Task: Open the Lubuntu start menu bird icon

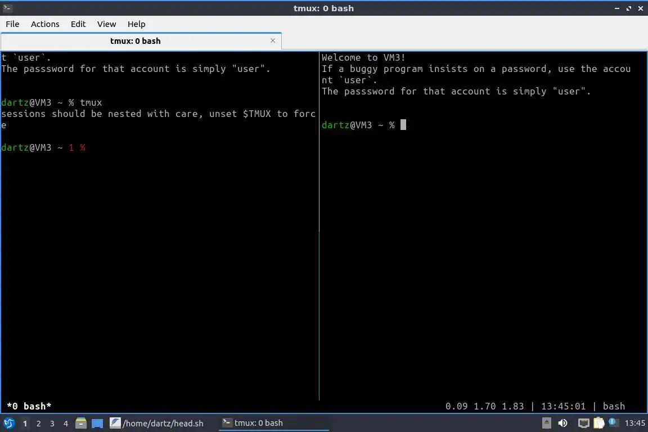Action: tap(8, 423)
